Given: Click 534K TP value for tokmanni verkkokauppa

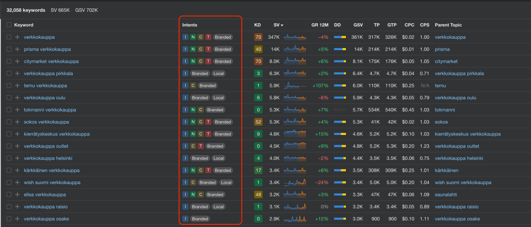Looking at the screenshot, I should 374,110.
